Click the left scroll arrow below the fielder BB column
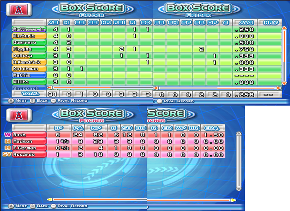290x211 pixels. coord(156,88)
